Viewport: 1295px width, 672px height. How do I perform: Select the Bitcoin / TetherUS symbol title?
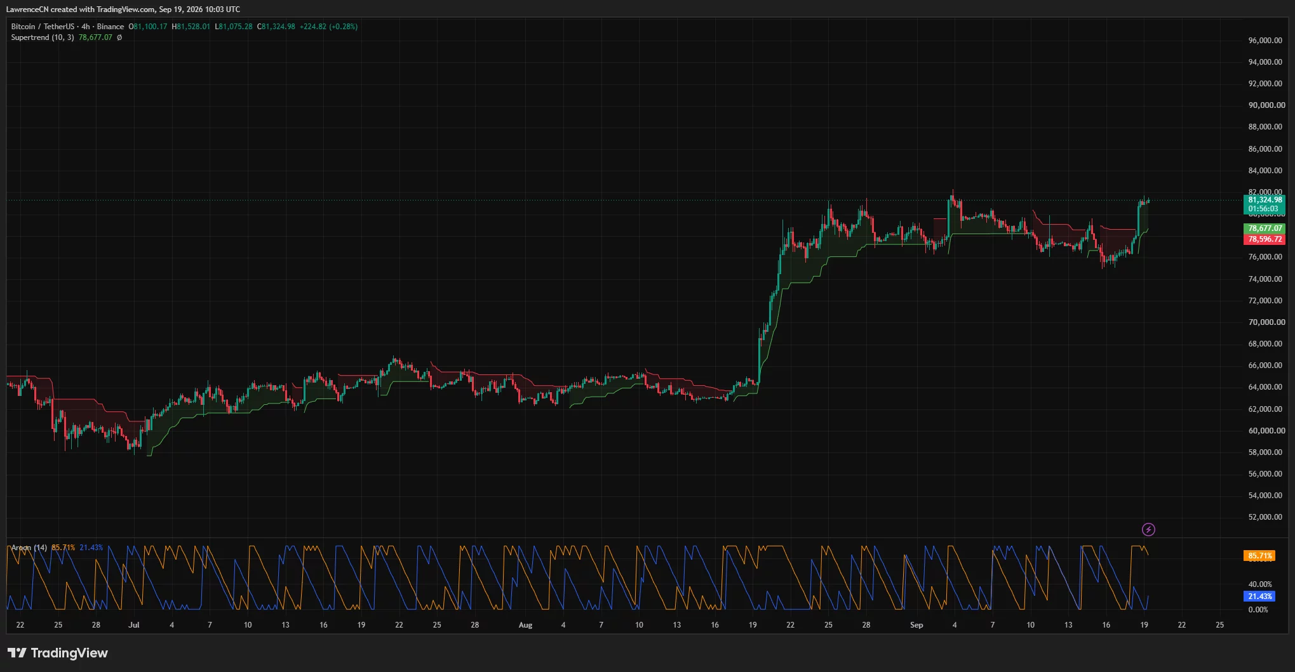pos(43,27)
